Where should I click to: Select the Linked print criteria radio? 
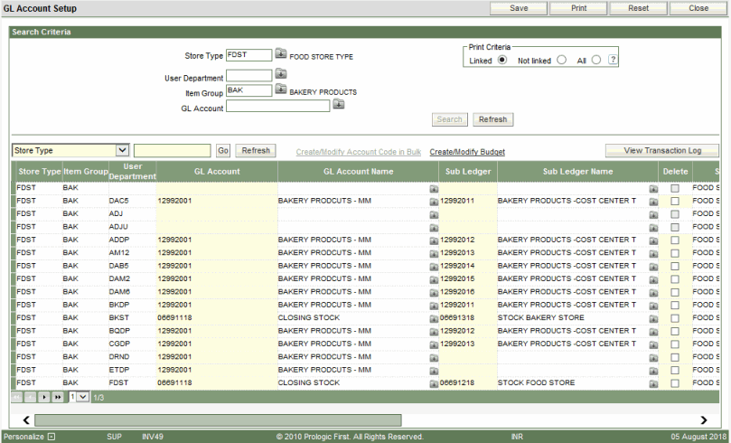point(502,60)
